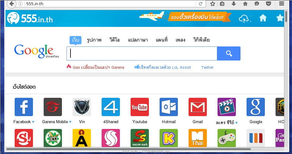This screenshot has height=154, width=292.
Task: Open the Hotmail shortcut icon
Action: tap(168, 107)
